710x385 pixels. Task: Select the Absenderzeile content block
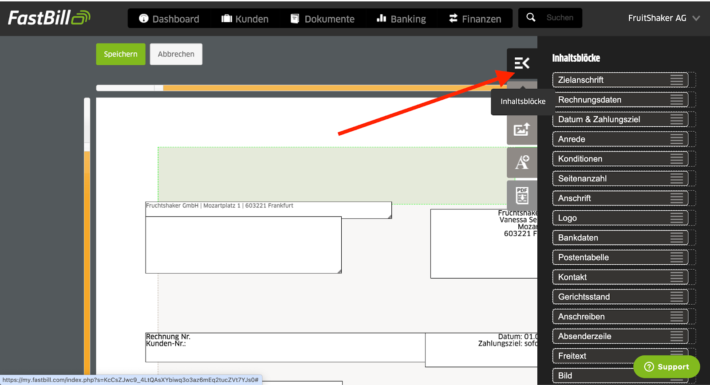(x=620, y=337)
